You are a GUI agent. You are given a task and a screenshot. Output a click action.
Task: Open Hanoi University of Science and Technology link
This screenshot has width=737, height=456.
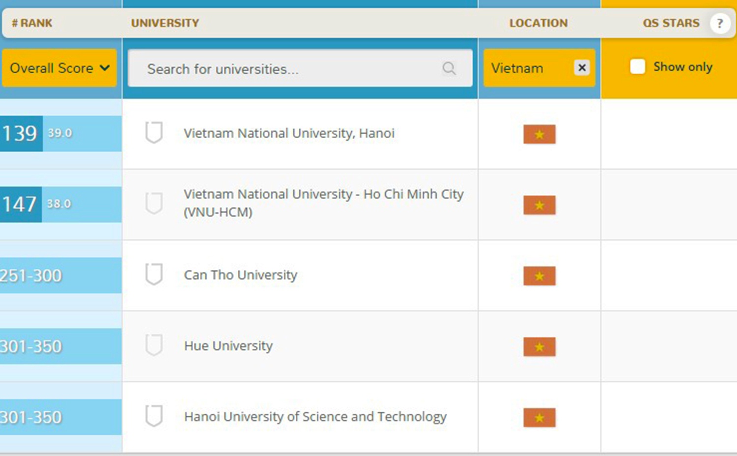tap(315, 417)
